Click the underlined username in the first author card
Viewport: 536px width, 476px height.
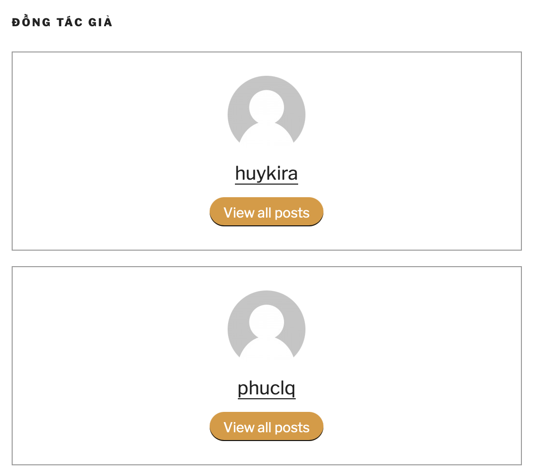point(266,173)
